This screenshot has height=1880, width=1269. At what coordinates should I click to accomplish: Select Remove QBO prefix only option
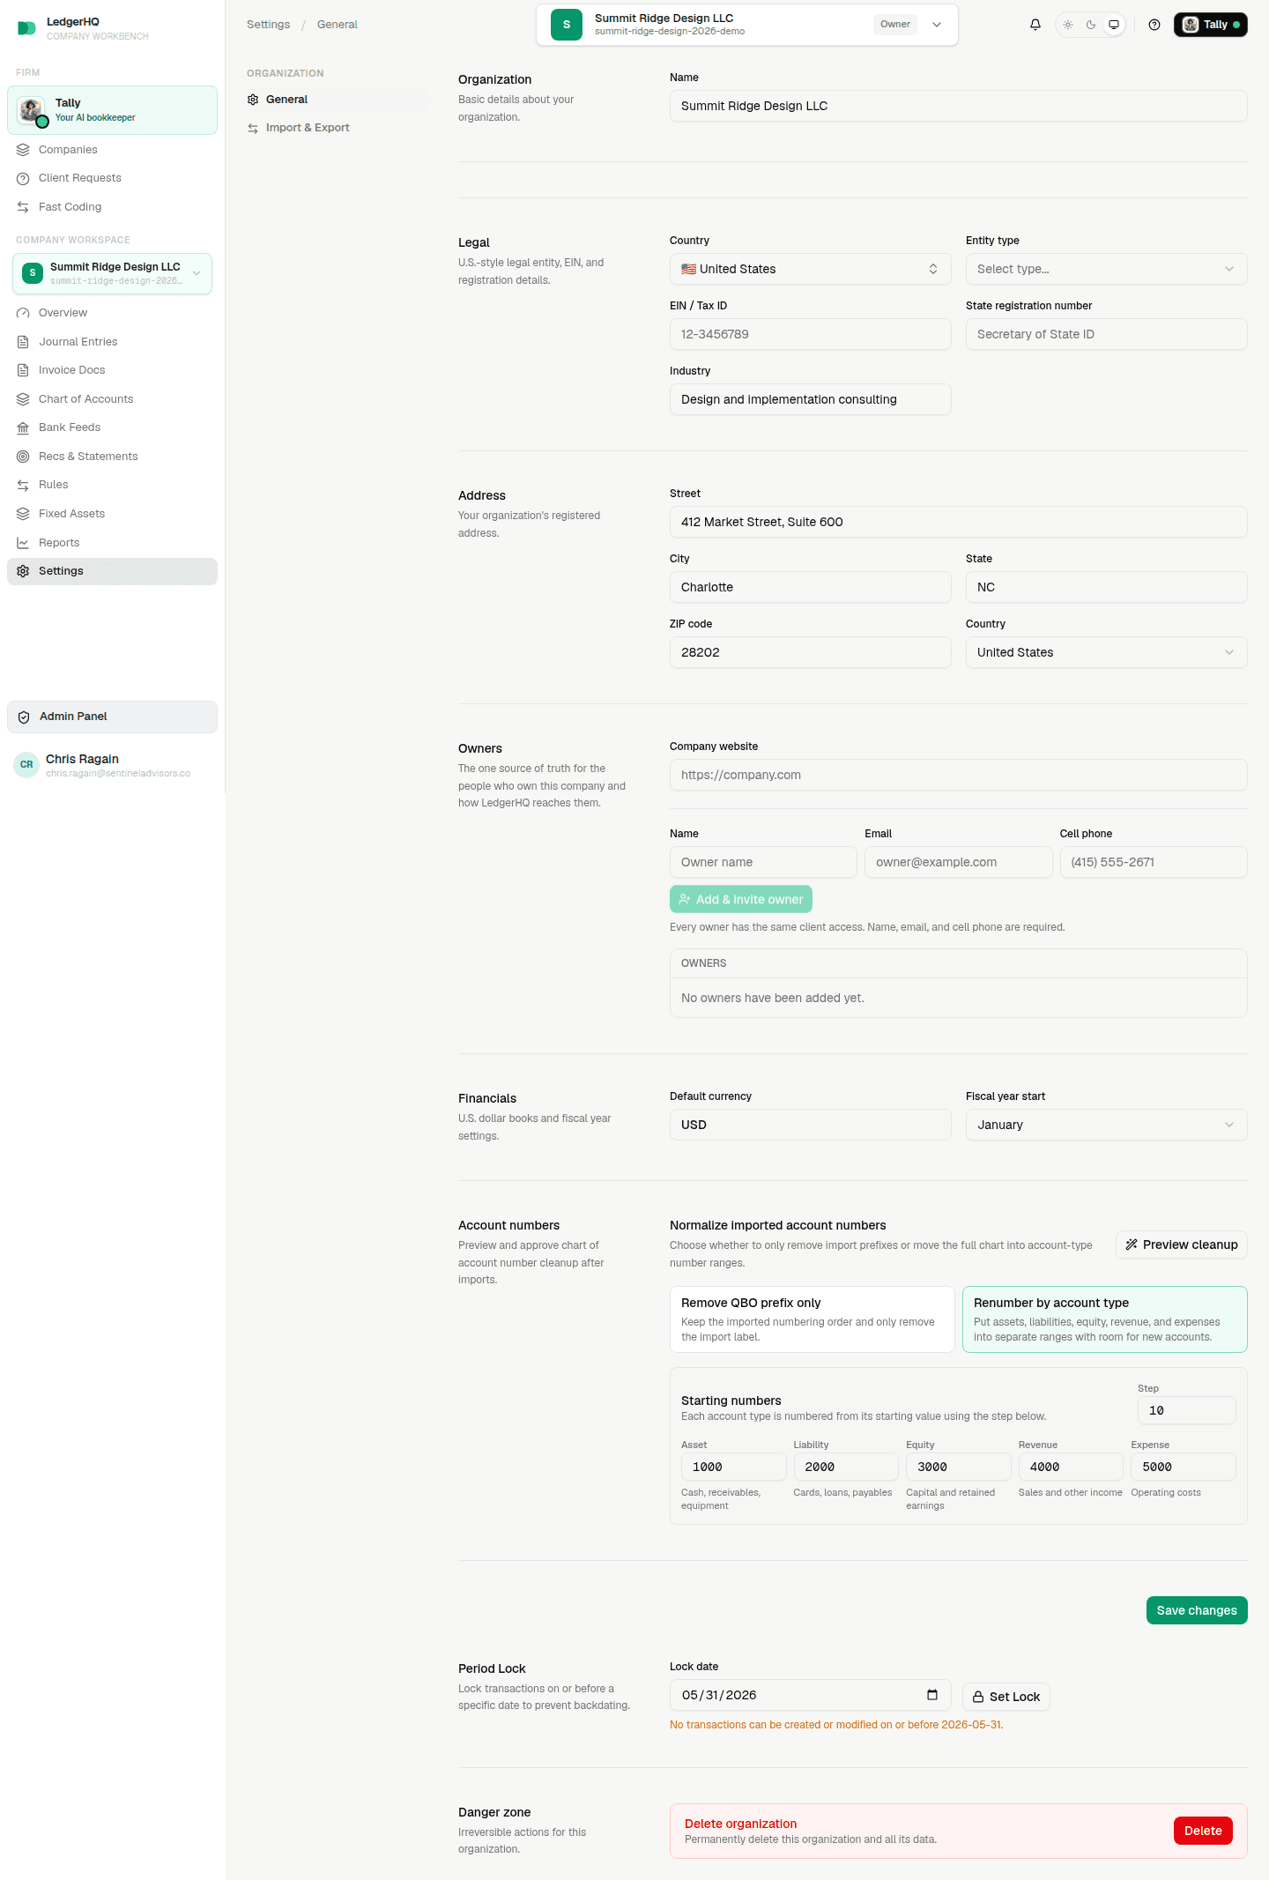[812, 1319]
